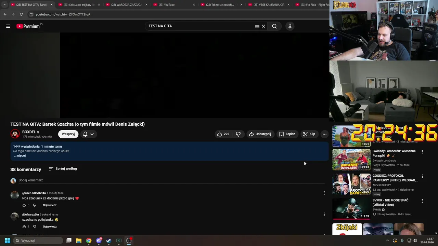Screen dimensions: 438x246
Task: Open Sortuj według comment sorting menu
Action: point(63,169)
